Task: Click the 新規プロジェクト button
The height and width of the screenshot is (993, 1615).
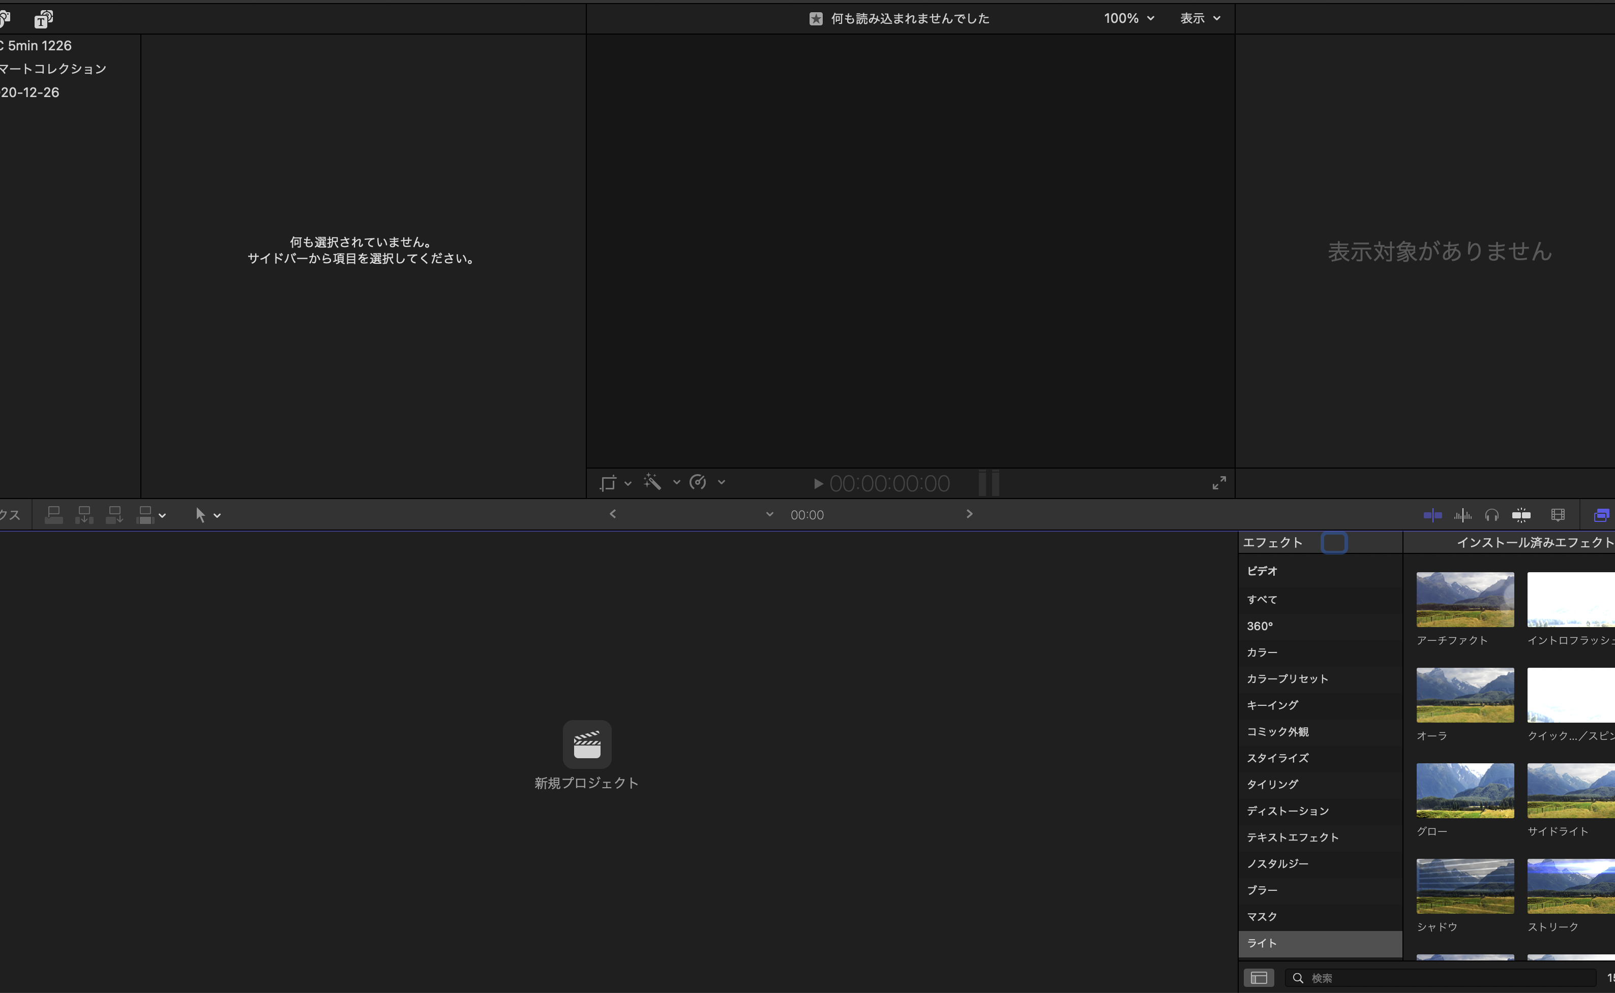Action: [x=587, y=745]
